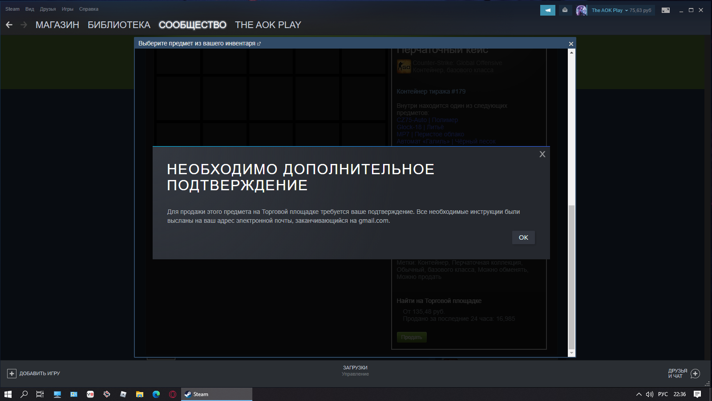Expand The AOK Play account dropdown
Viewport: 712px width, 401px height.
click(610, 10)
